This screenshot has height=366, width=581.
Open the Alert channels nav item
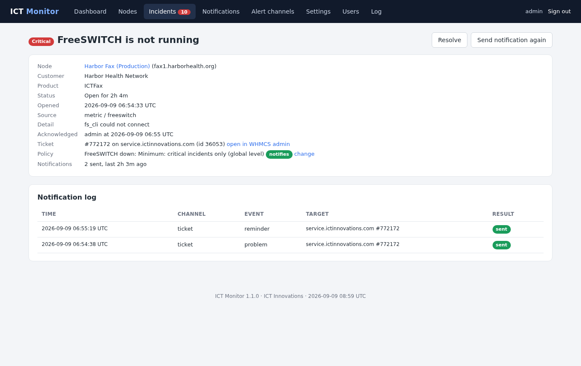point(273,11)
